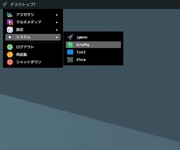Click the green ログアウト icon
Viewport: 180px width, 150px height.
10,47
